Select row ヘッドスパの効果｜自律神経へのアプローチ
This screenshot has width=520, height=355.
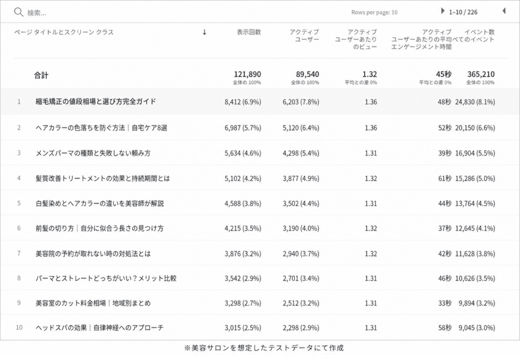(x=260, y=328)
